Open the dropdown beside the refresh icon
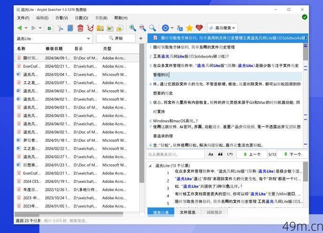The image size is (323, 233). [x=172, y=28]
